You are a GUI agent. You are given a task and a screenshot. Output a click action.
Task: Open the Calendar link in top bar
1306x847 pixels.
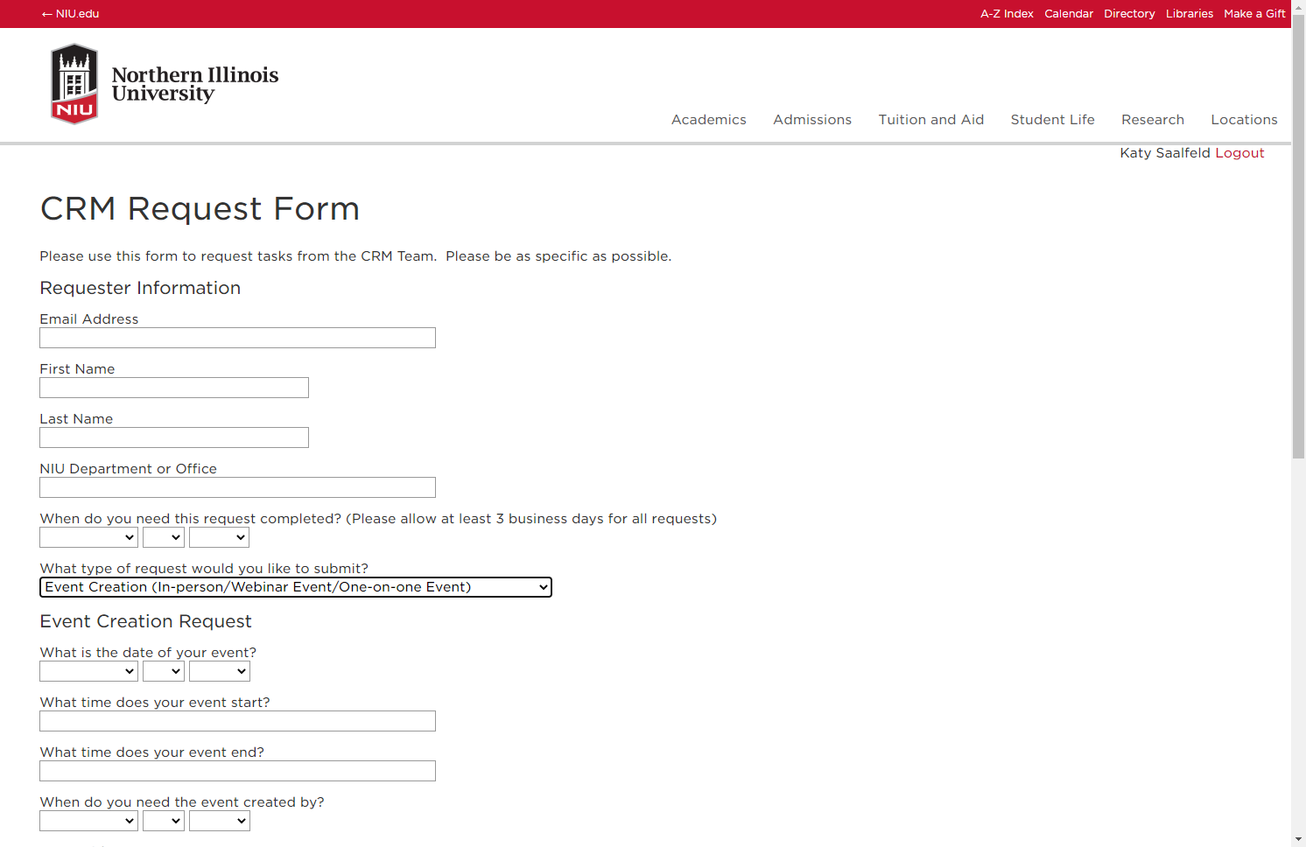(x=1069, y=14)
